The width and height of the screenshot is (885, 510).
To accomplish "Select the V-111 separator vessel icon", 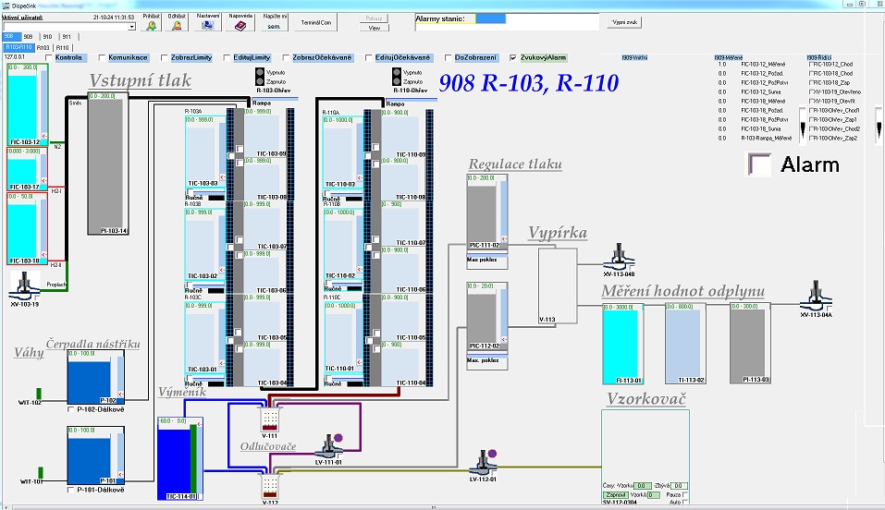I will [x=270, y=419].
